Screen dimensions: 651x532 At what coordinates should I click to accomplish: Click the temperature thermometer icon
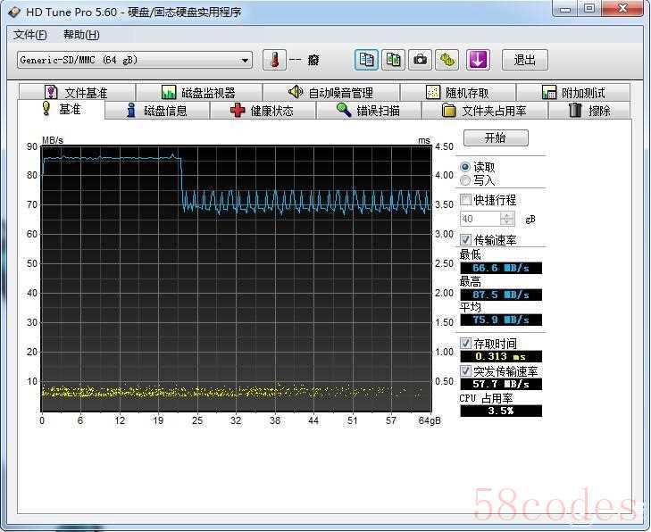(x=274, y=60)
